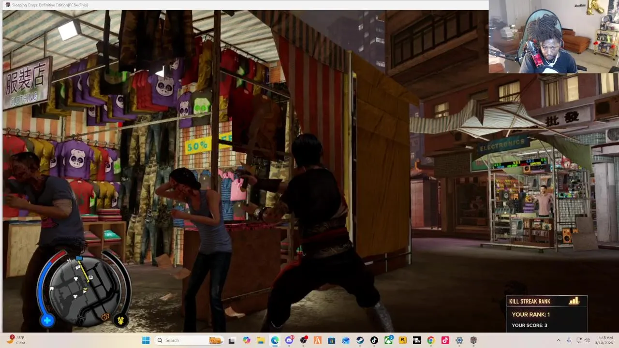The height and width of the screenshot is (348, 619).
Task: Expand the system tray hidden icons chevron
Action: click(x=559, y=340)
